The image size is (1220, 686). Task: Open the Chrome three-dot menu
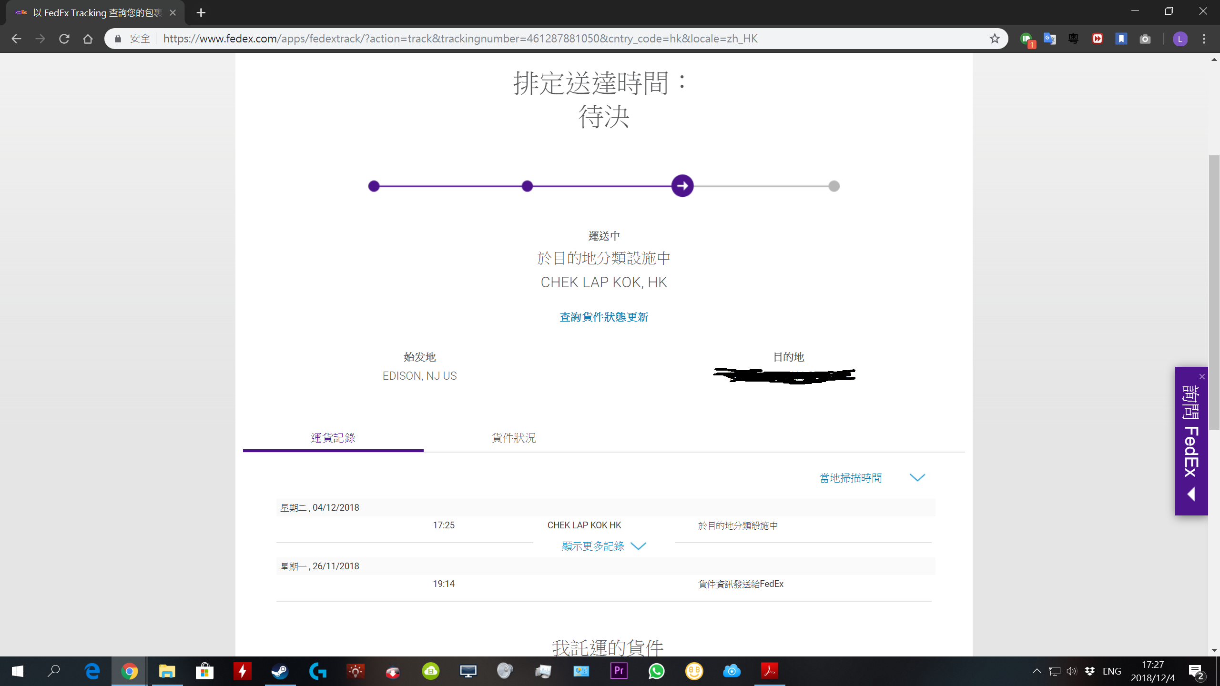[1204, 39]
